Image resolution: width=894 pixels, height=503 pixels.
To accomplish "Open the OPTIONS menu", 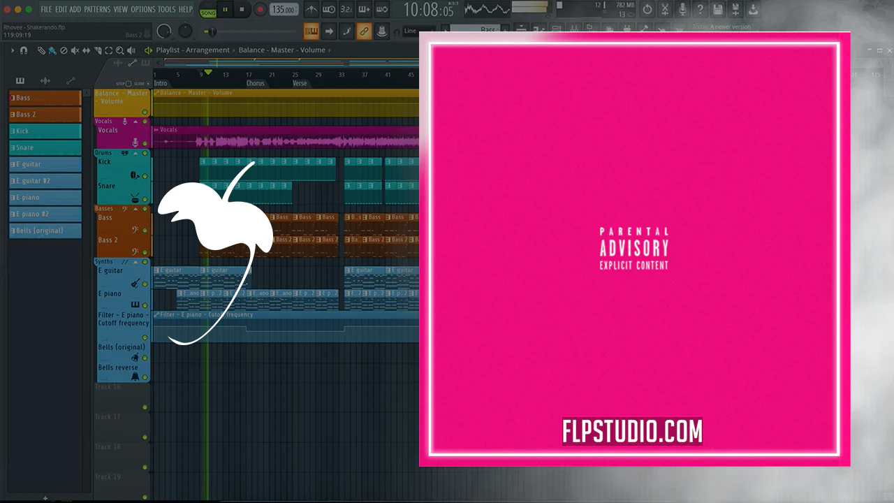I will [x=143, y=9].
